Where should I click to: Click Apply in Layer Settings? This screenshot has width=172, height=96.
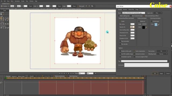pyautogui.click(x=161, y=74)
